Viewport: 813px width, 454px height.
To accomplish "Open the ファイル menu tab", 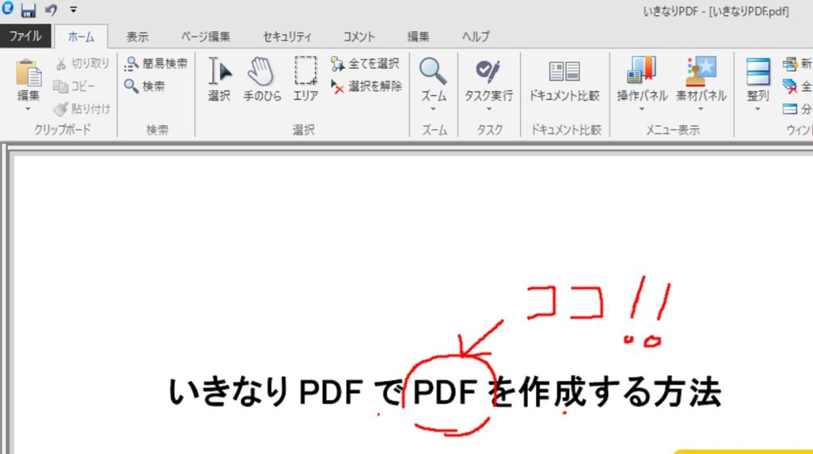I will coord(25,37).
